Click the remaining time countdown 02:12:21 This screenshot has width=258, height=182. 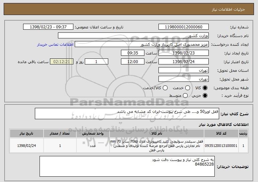pyautogui.click(x=62, y=62)
